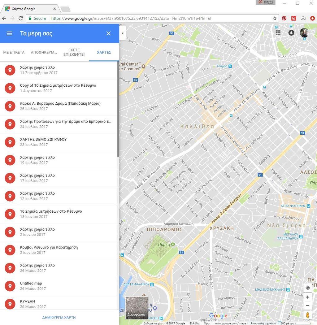The image size is (317, 325).
Task: Click pin icon beside ΧΑΡΤΗΣ DEMO ΖΩΓΡΑΦΟΥ
Action: pos(10,142)
